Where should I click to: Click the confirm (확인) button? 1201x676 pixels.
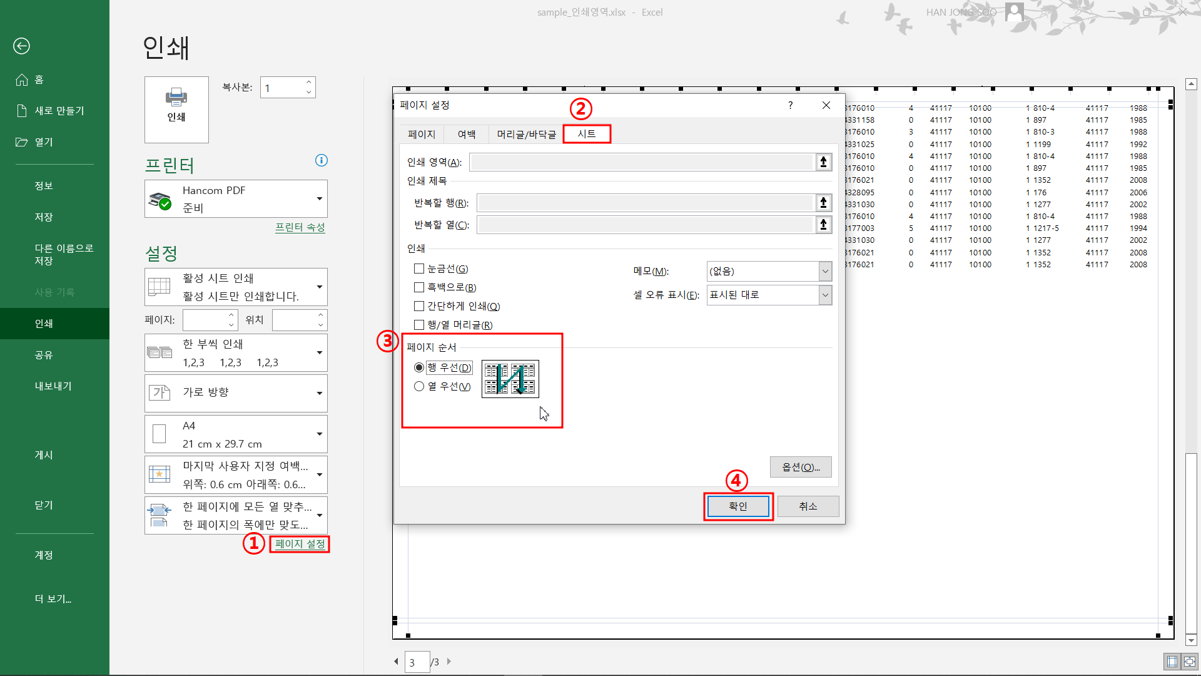pos(737,506)
